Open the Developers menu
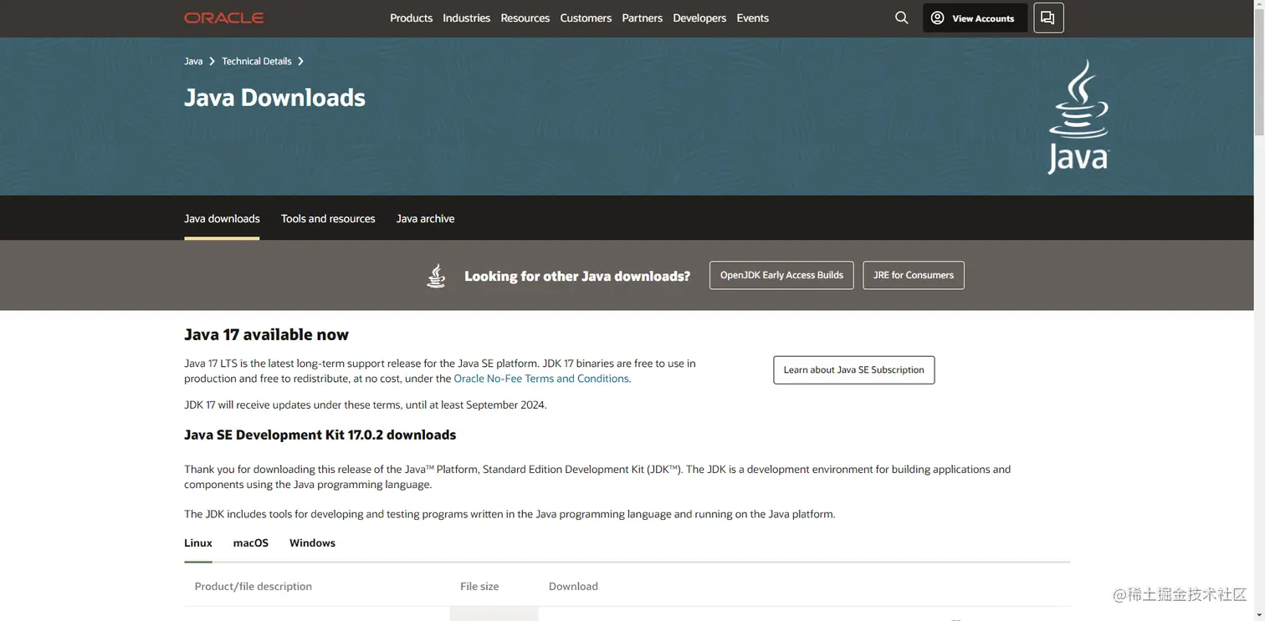1265x621 pixels. coord(699,18)
